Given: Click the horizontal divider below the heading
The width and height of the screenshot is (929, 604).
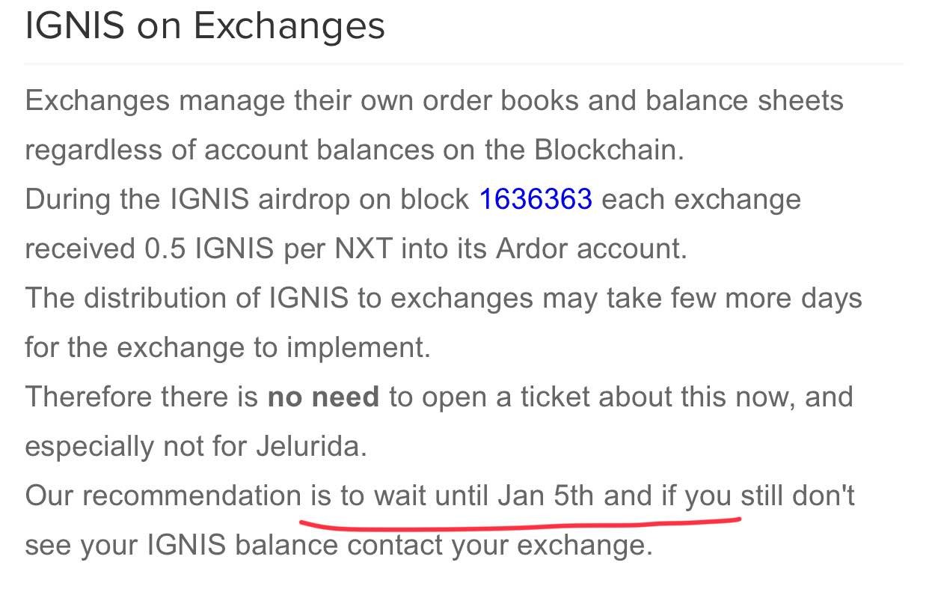Looking at the screenshot, I should coord(464,65).
